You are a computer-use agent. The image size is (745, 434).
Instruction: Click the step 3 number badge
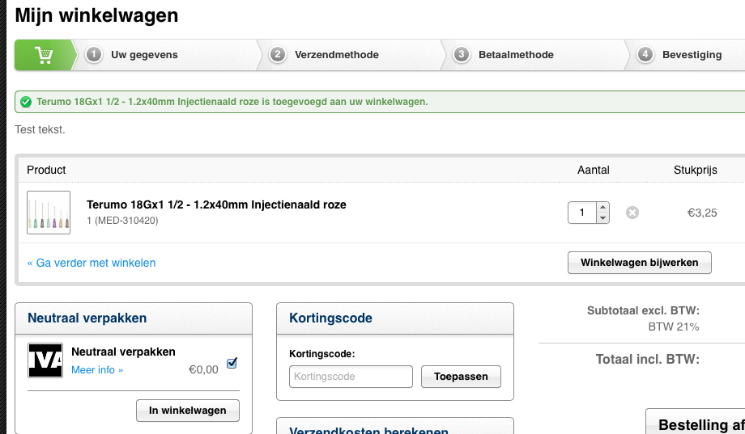tap(461, 54)
